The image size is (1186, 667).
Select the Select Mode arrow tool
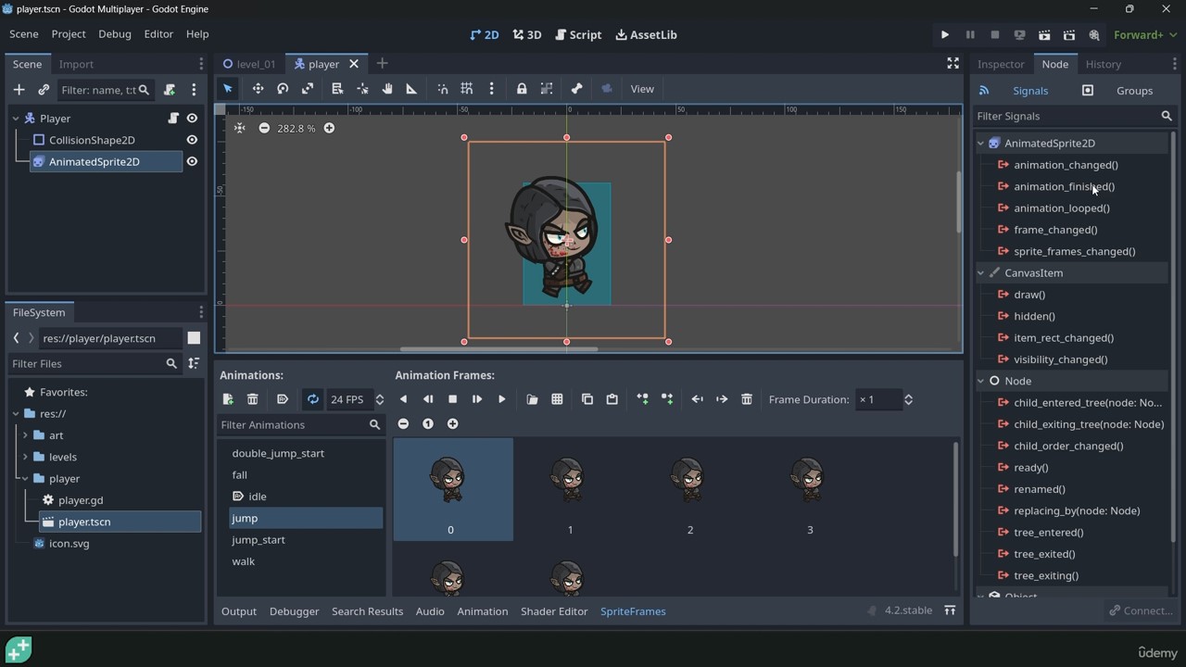click(228, 89)
